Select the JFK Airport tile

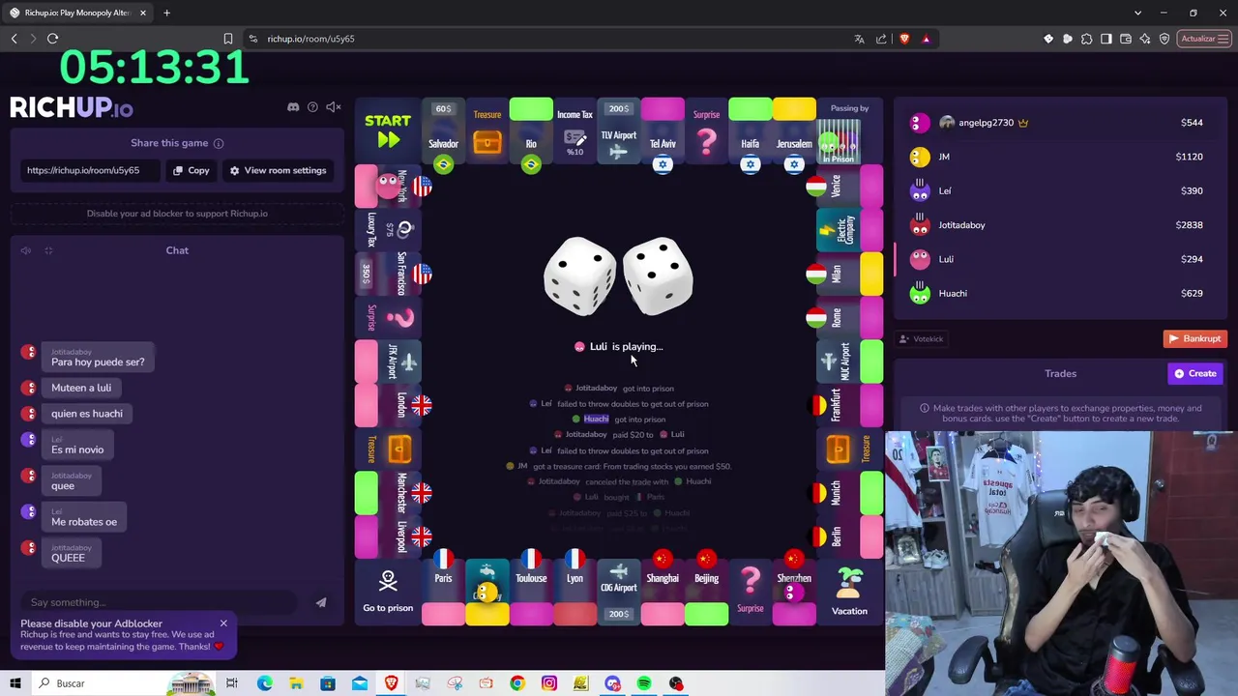point(388,362)
